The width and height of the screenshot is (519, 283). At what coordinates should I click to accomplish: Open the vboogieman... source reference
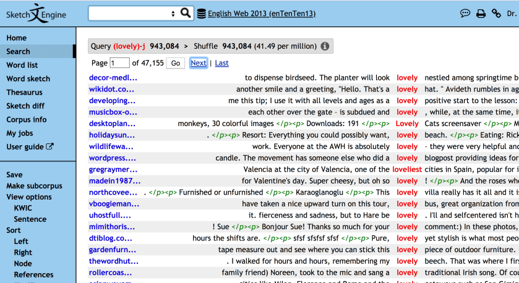point(114,204)
